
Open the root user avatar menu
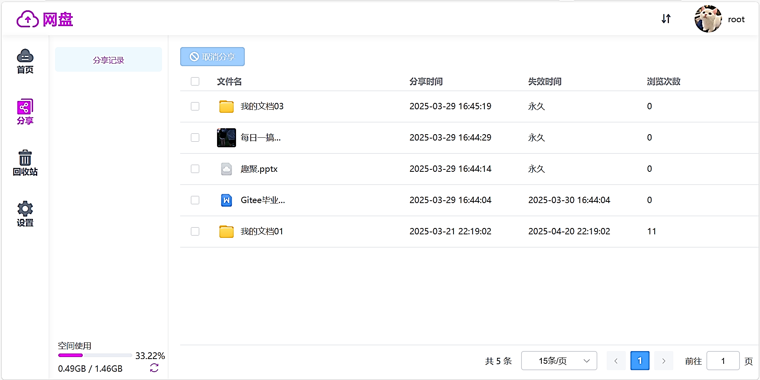pyautogui.click(x=708, y=19)
